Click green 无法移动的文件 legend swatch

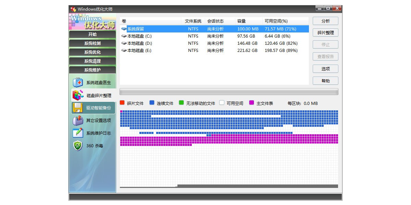pyautogui.click(x=182, y=102)
